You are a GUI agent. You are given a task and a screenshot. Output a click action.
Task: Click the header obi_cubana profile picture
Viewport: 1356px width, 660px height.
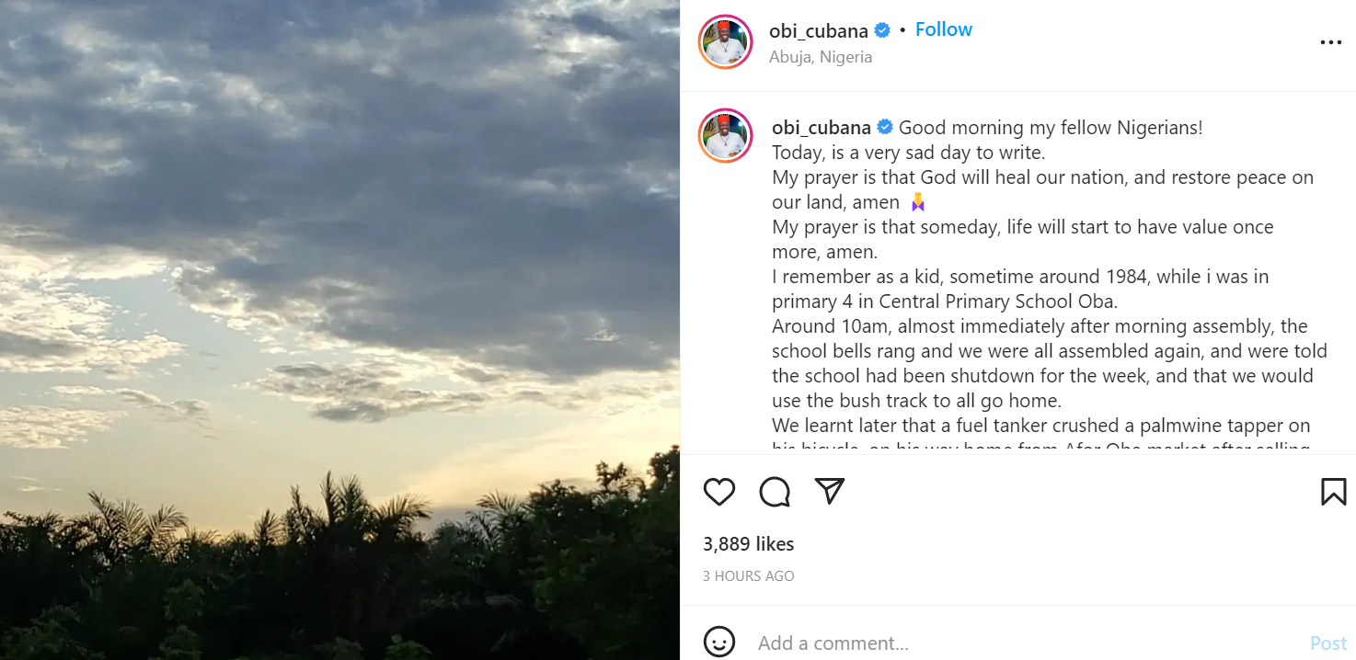point(726,42)
